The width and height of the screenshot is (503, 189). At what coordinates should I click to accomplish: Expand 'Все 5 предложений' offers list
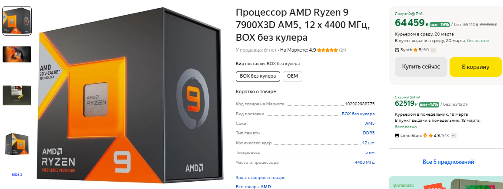(x=448, y=162)
